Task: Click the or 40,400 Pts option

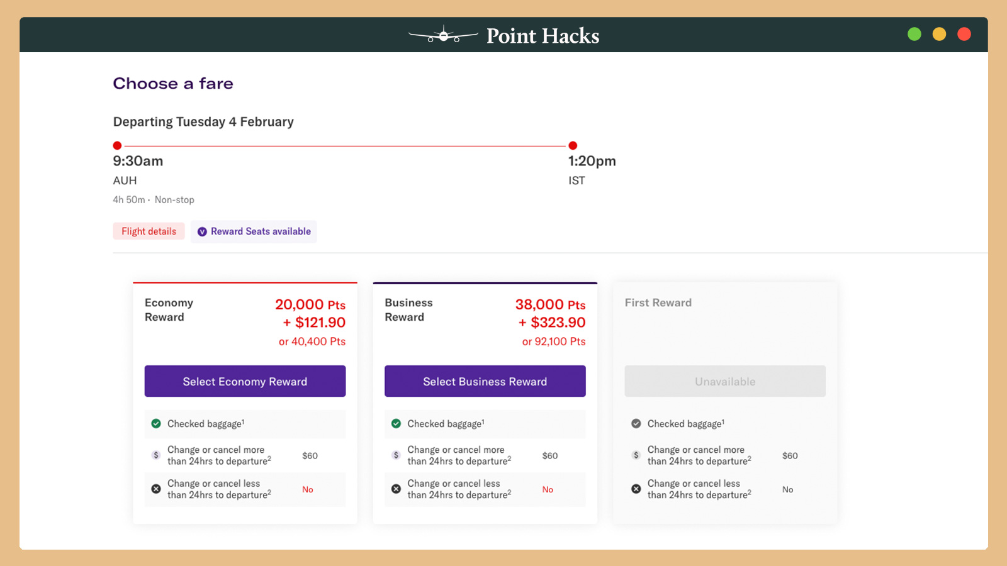Action: coord(312,341)
